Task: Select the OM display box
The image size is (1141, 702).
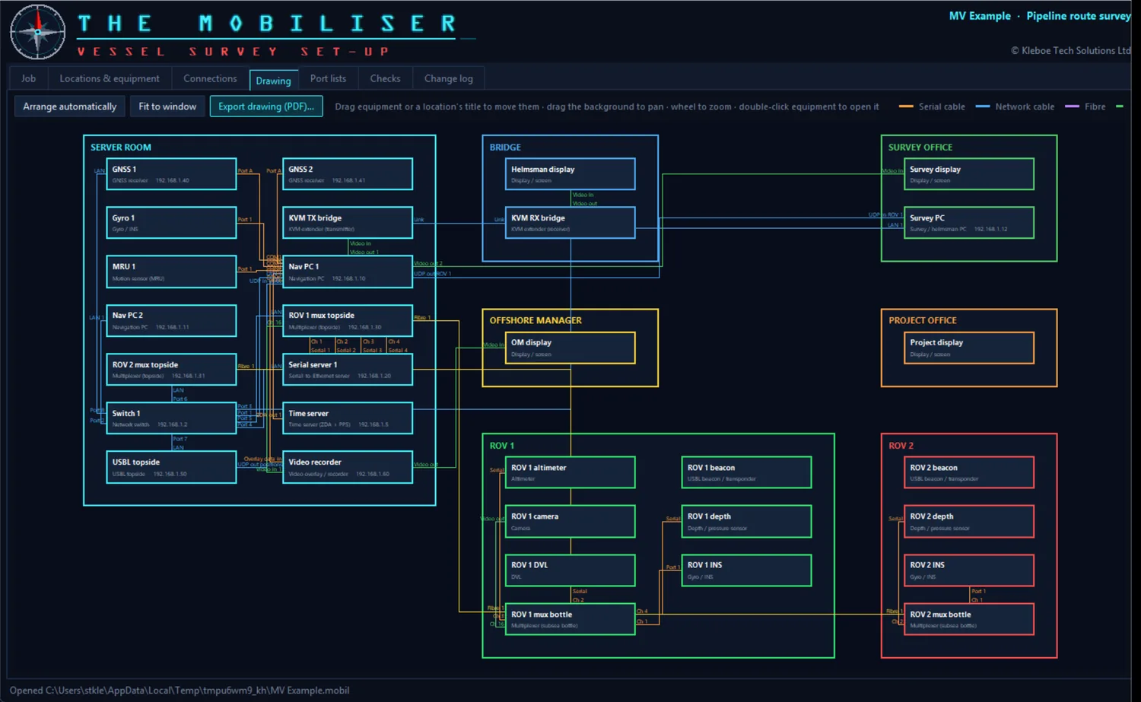Action: point(570,348)
